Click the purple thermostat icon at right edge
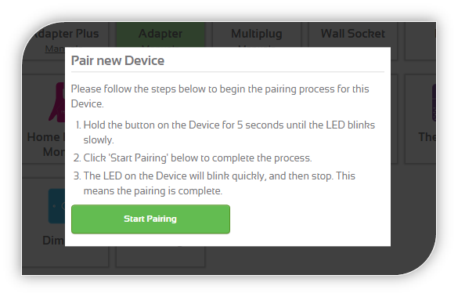 434,103
